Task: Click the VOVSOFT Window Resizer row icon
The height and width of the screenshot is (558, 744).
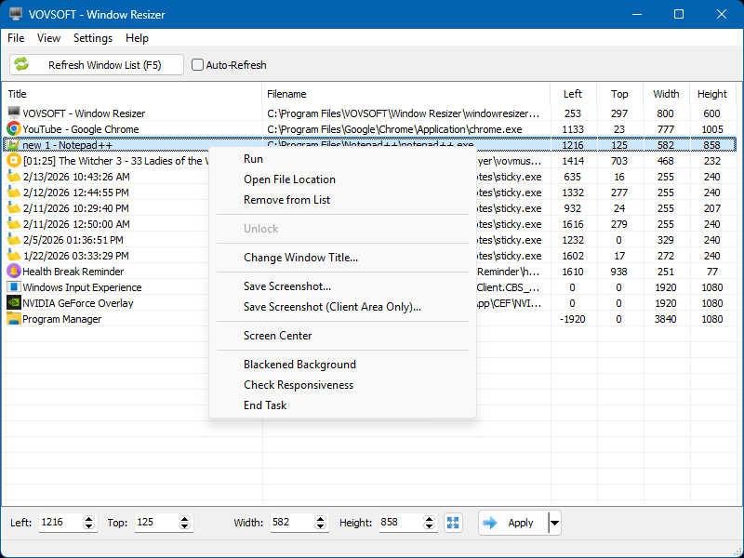Action: click(14, 113)
